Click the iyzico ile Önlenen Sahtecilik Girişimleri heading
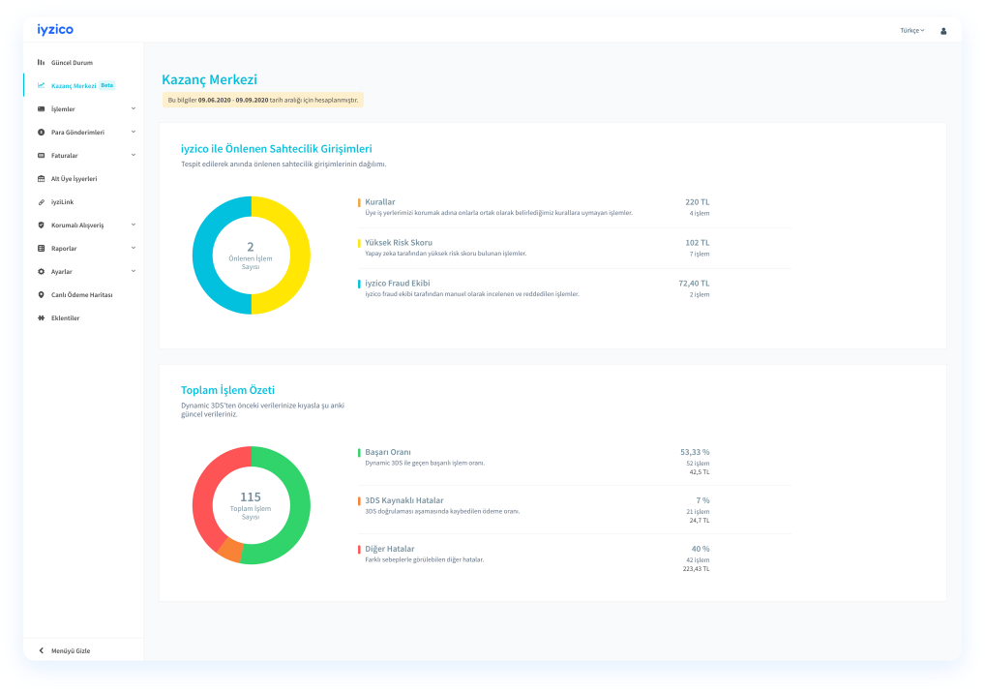 click(x=277, y=149)
